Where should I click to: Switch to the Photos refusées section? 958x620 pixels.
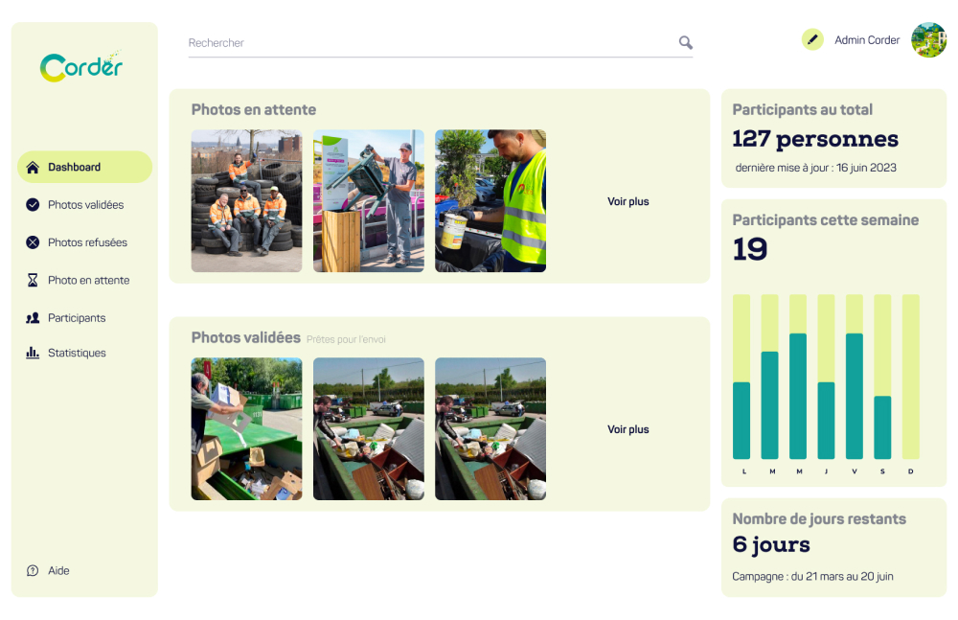87,241
